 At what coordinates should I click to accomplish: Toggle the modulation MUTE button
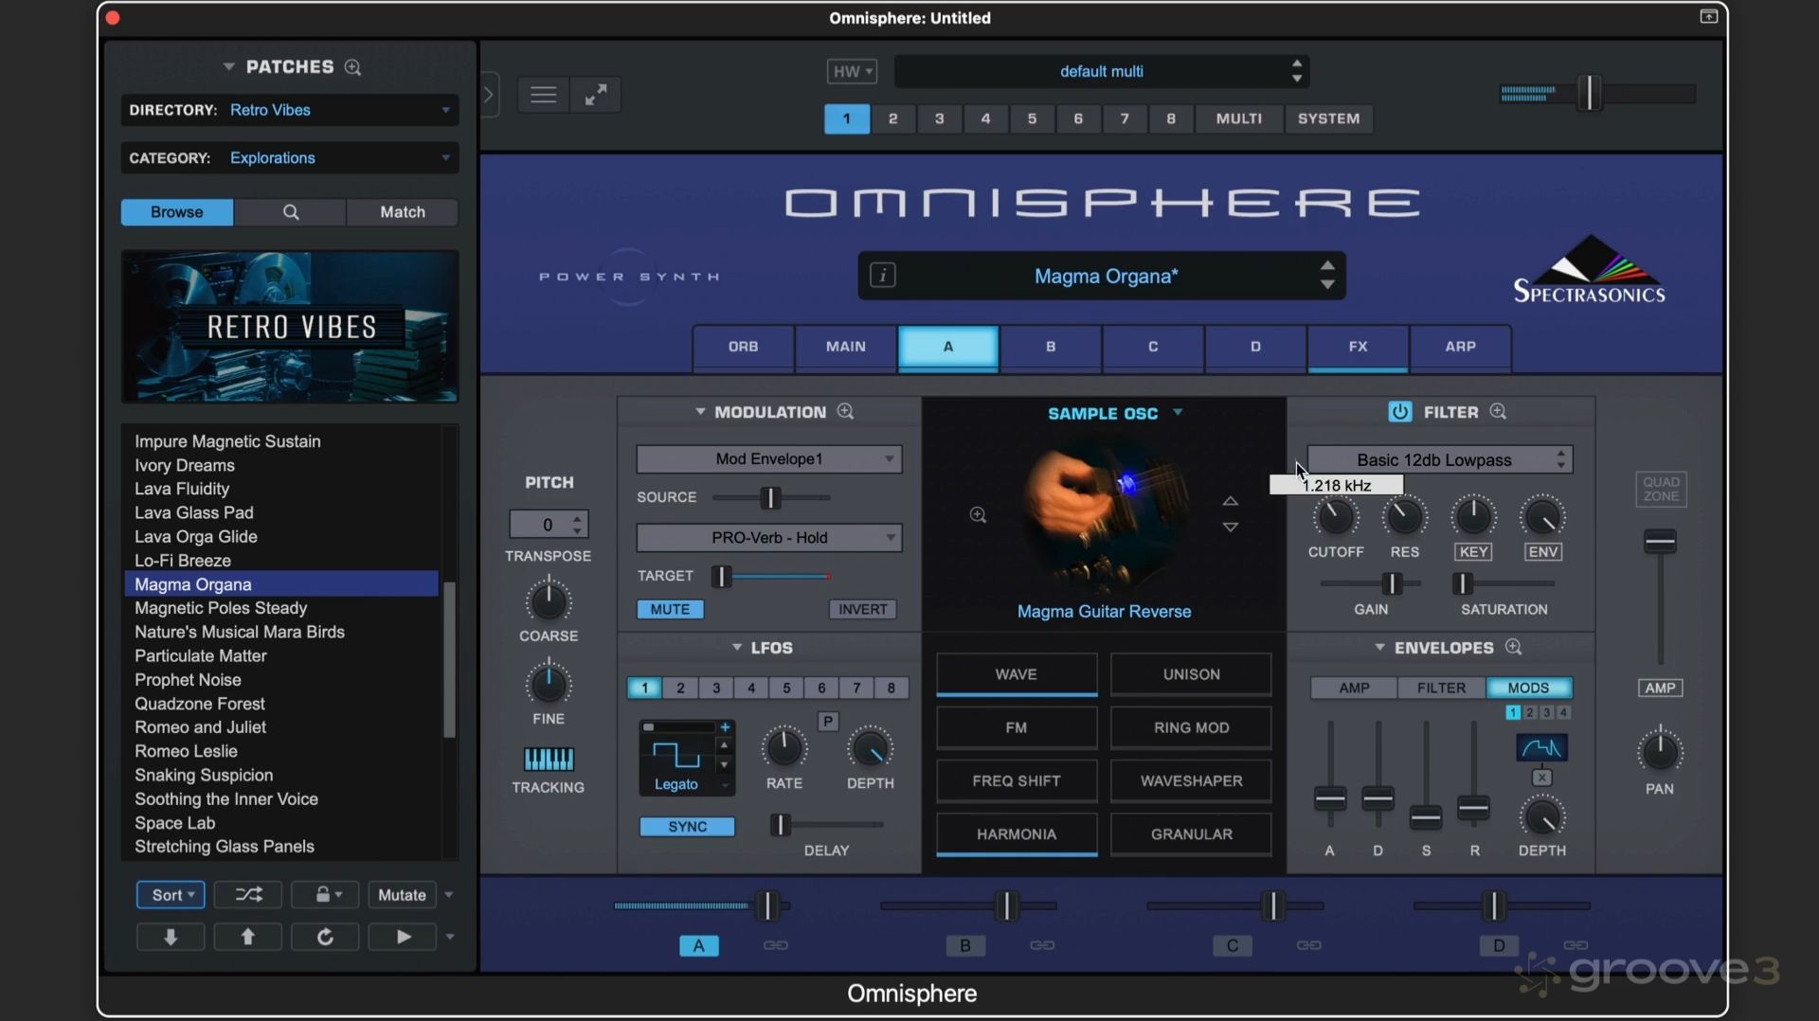click(x=670, y=609)
